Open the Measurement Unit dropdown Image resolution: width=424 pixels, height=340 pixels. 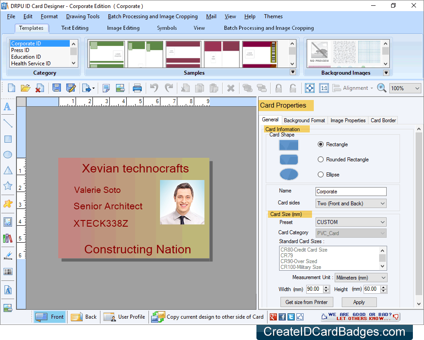[361, 278]
